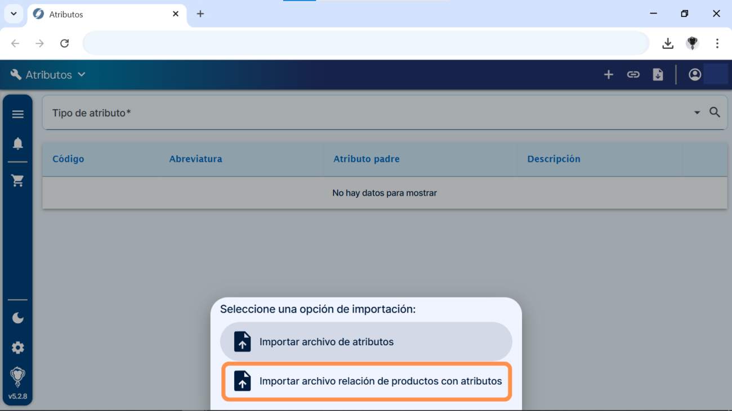This screenshot has width=732, height=411.
Task: Toggle dark mode with the moon icon
Action: click(x=17, y=318)
